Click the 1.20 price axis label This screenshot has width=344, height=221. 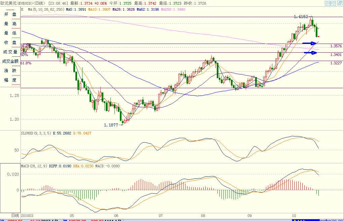click(x=14, y=119)
